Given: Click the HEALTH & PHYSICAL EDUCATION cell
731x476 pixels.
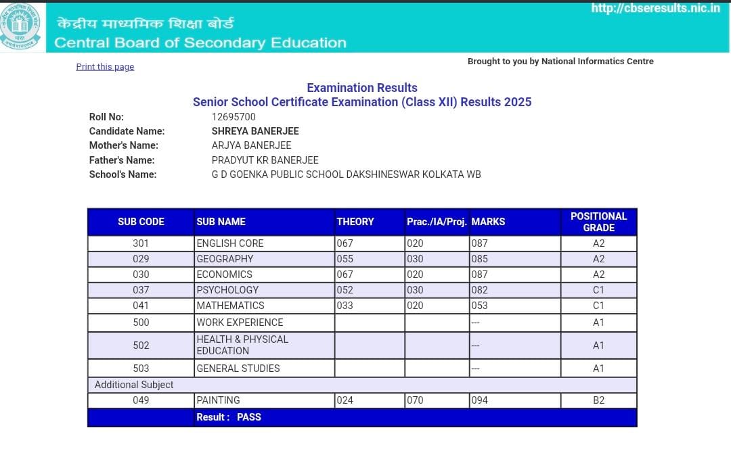Looking at the screenshot, I should point(242,345).
